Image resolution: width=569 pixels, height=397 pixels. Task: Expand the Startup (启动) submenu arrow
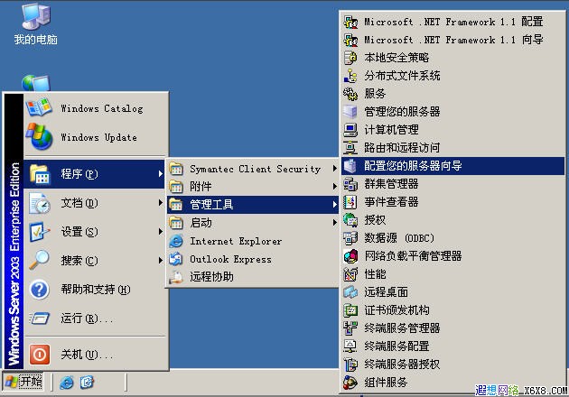point(334,222)
